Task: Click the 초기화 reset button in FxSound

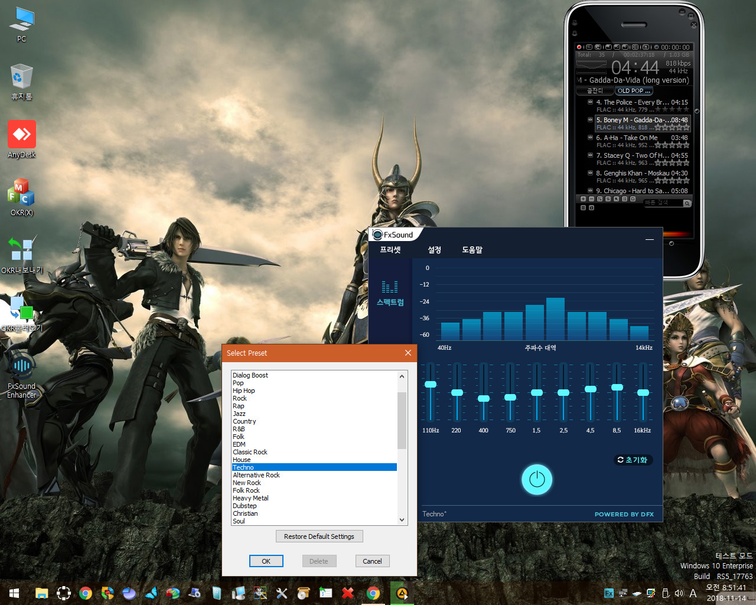Action: (633, 460)
